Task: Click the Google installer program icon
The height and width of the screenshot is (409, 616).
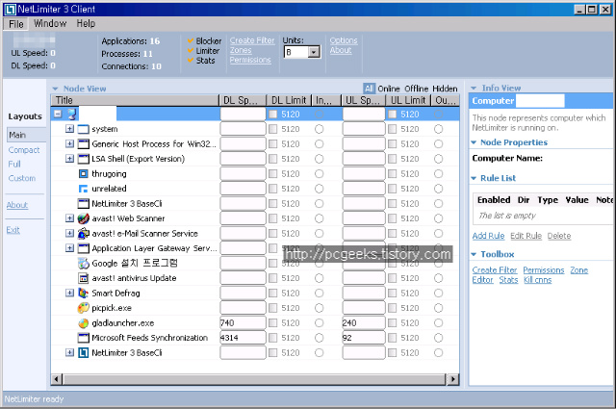Action: (84, 264)
